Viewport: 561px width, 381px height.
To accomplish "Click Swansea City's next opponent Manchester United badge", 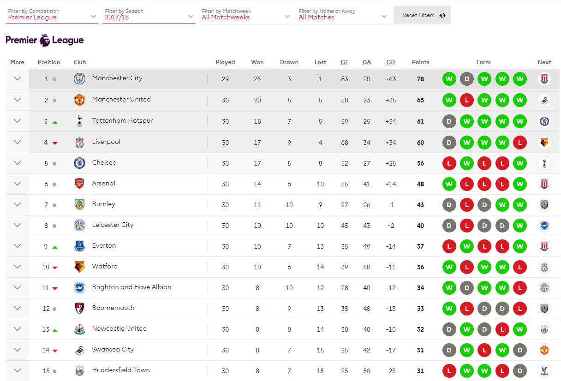I will tap(544, 350).
